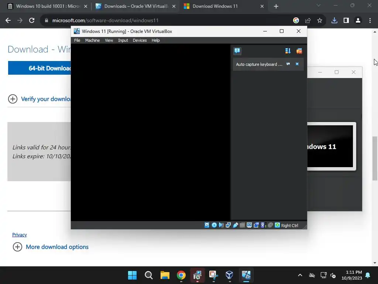378x284 pixels.
Task: Click the browser page vertical scrollbar
Action: tap(375, 158)
